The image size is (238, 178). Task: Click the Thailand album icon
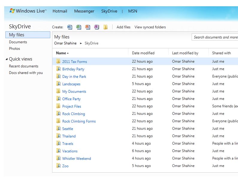tap(58, 136)
